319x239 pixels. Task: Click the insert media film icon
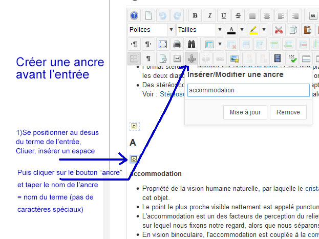pyautogui.click(x=278, y=58)
